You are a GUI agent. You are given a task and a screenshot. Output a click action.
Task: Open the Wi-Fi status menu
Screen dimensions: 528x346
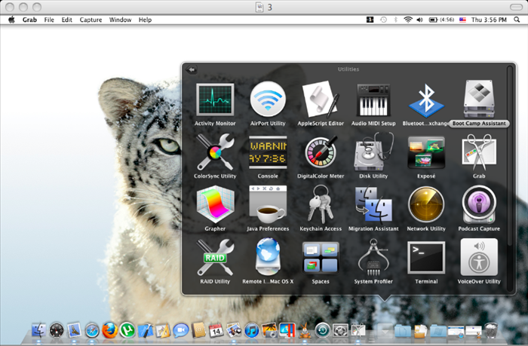(x=408, y=20)
